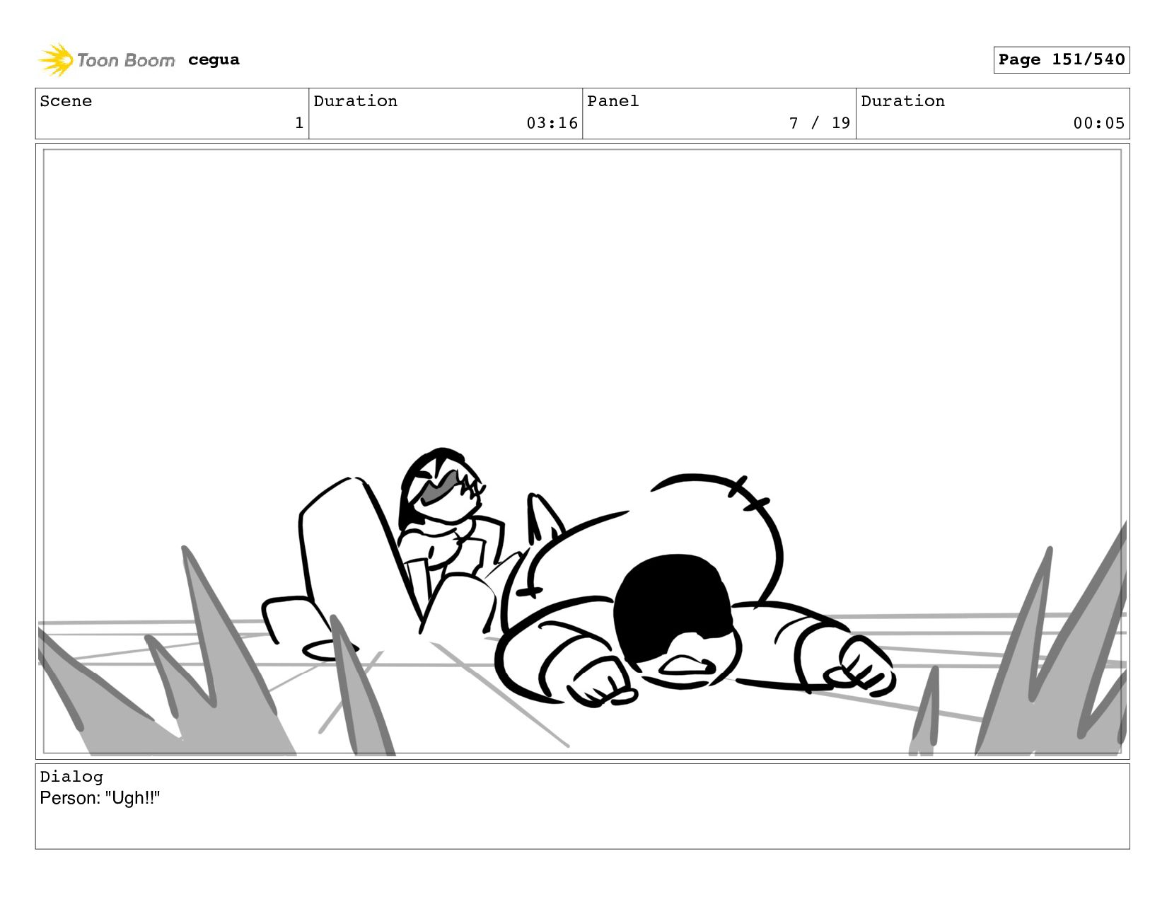
Task: Click the storyboard panel drawing
Action: 582,451
